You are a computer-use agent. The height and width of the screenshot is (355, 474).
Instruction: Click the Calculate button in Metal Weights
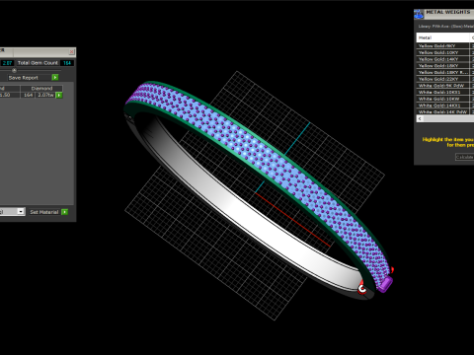pyautogui.click(x=464, y=157)
